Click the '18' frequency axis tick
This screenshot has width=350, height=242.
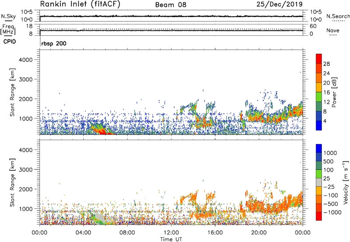coord(29,26)
